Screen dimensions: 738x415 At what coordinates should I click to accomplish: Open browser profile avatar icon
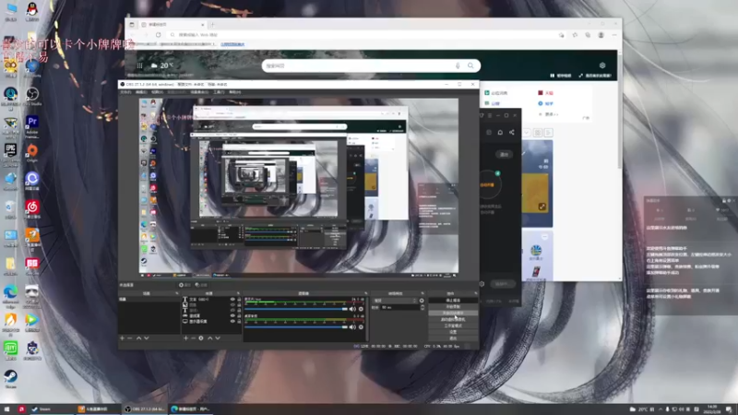click(x=601, y=35)
